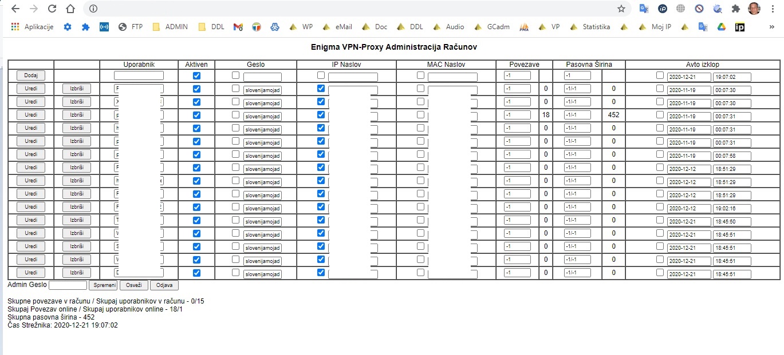Click the 18 value in Povezave column
Viewport: 784px width, 355px height.
pos(546,114)
